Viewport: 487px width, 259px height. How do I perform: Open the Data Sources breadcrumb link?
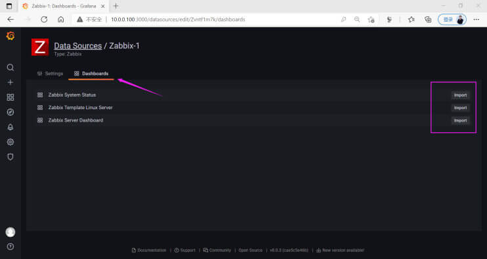coord(78,46)
